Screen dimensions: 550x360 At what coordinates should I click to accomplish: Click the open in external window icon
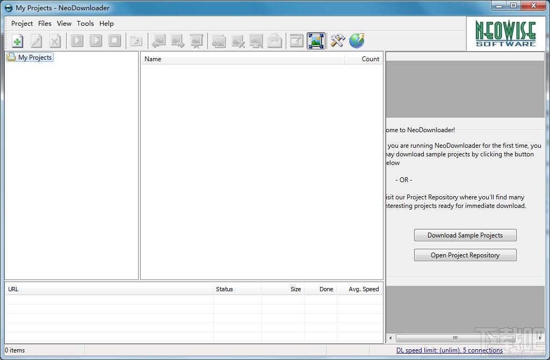296,41
